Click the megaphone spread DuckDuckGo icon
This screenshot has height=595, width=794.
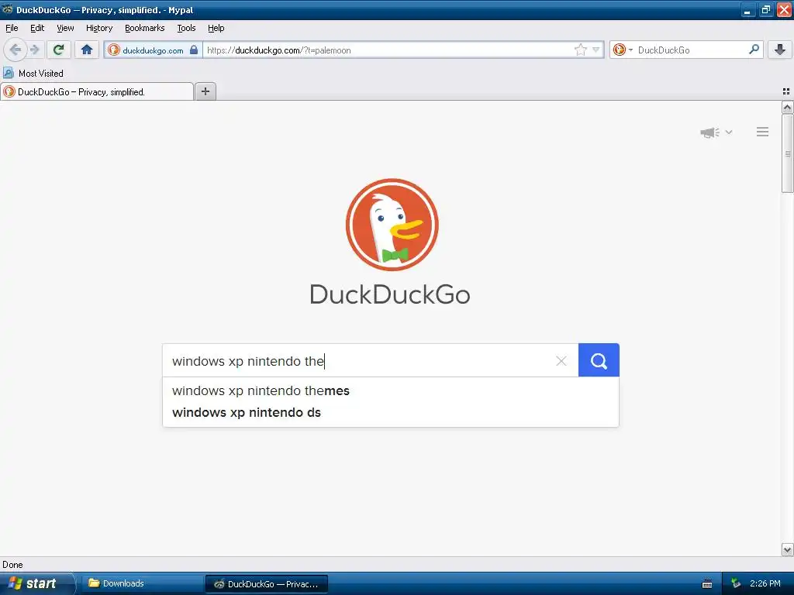(710, 132)
